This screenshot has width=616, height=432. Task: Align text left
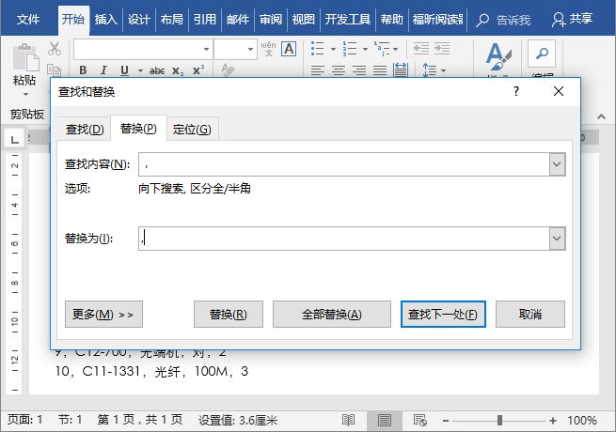coord(318,70)
